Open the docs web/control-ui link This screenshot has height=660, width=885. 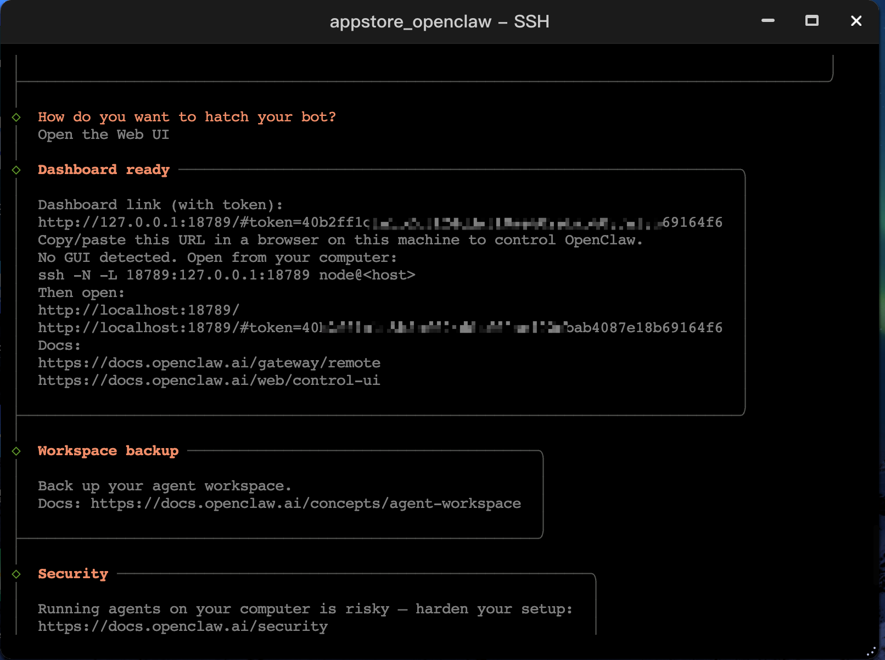tap(209, 381)
